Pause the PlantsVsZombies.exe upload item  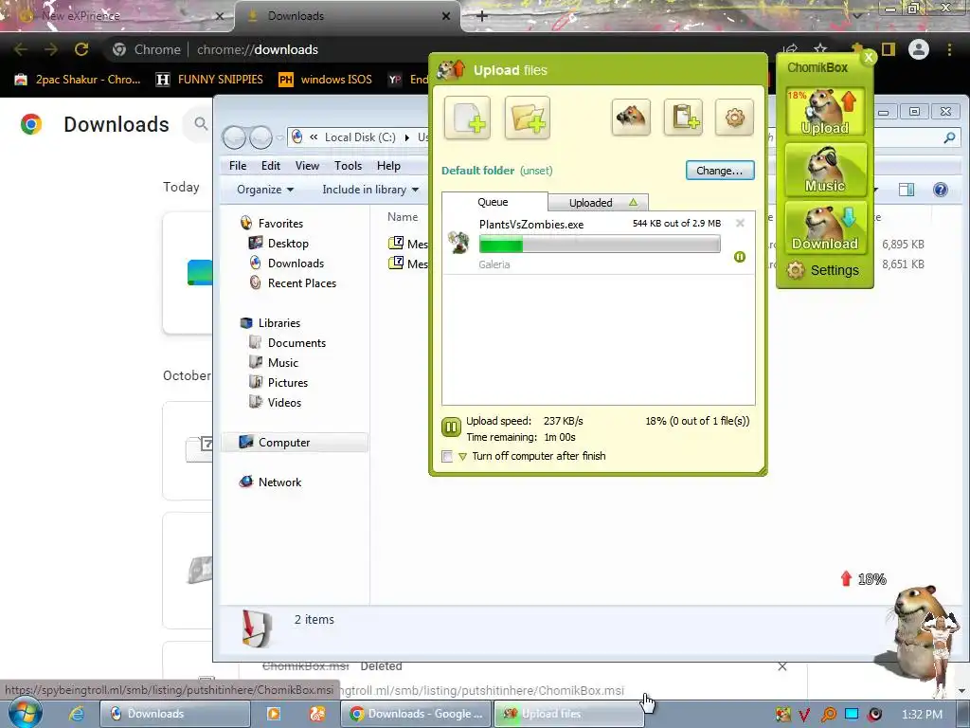pos(739,257)
